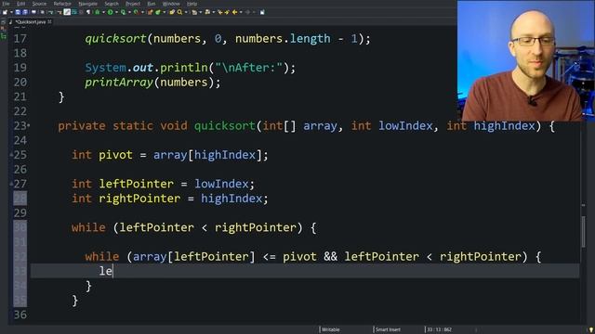Viewport: 595px width, 334px height.
Task: Open the Back history dropdown arrow
Action: [x=241, y=12]
